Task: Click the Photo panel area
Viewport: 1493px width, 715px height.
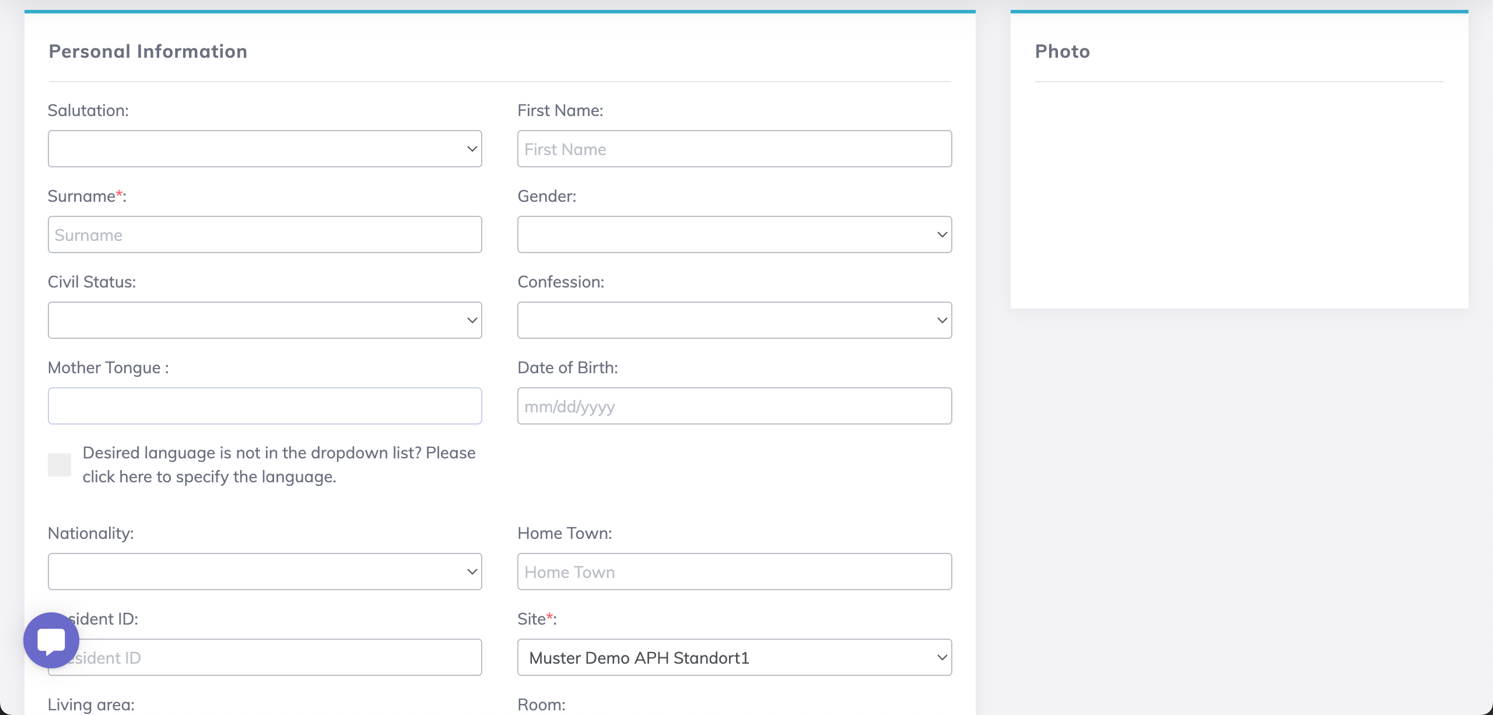Action: [x=1239, y=192]
